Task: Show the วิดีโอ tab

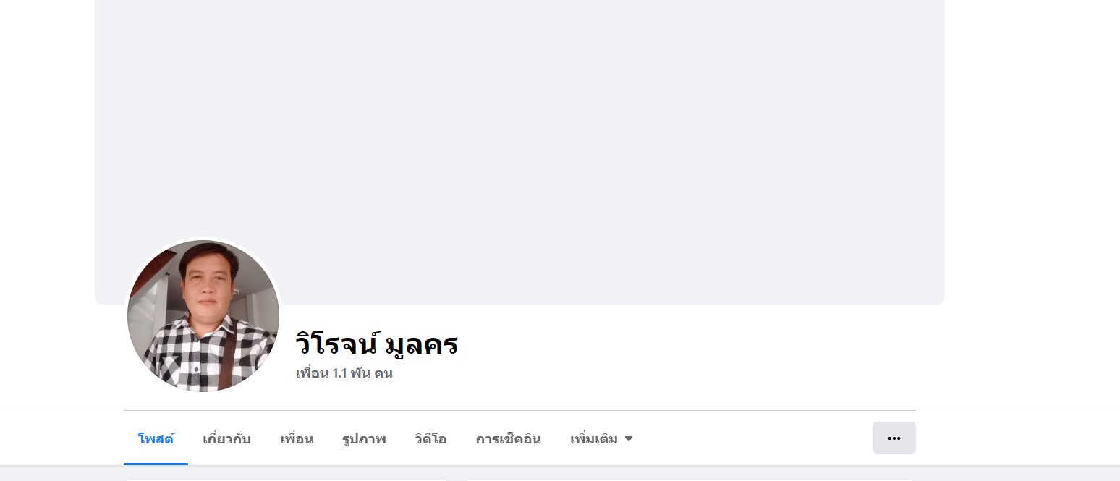Action: 430,439
